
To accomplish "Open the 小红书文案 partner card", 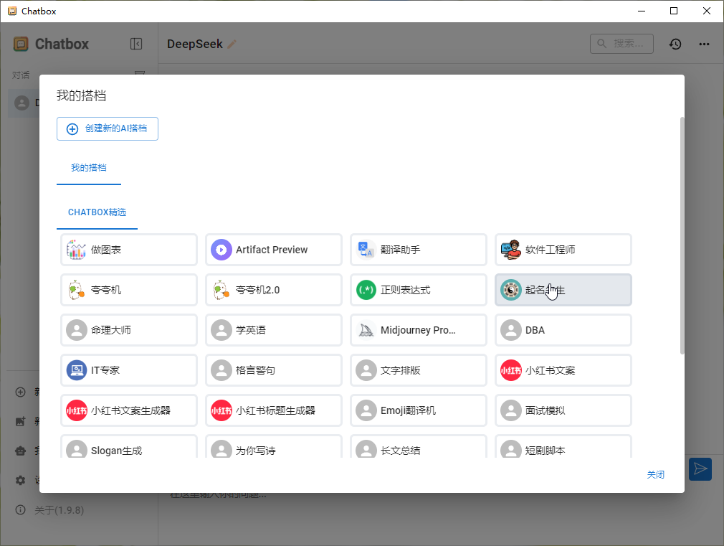I will [563, 370].
